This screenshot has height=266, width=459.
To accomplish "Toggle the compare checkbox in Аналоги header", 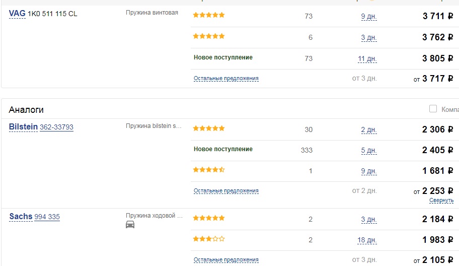I will pos(433,108).
